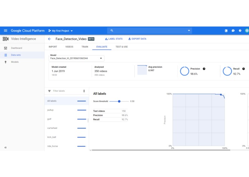The height and width of the screenshot is (177, 249).
Task: Click the Dashboard sidebar icon
Action: 6,48
